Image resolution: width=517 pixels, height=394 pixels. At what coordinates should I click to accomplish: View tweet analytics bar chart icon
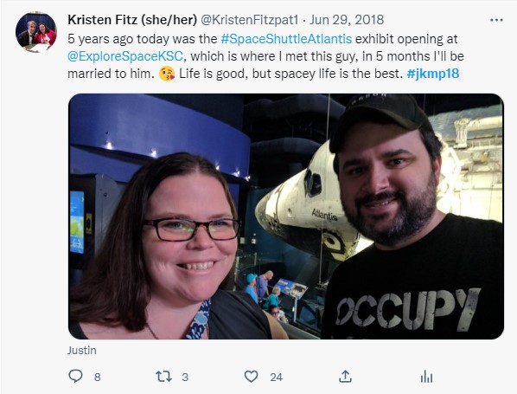[x=426, y=377]
